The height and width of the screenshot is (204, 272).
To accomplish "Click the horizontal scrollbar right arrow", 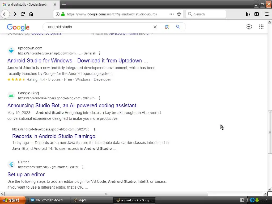I will pos(265,194).
